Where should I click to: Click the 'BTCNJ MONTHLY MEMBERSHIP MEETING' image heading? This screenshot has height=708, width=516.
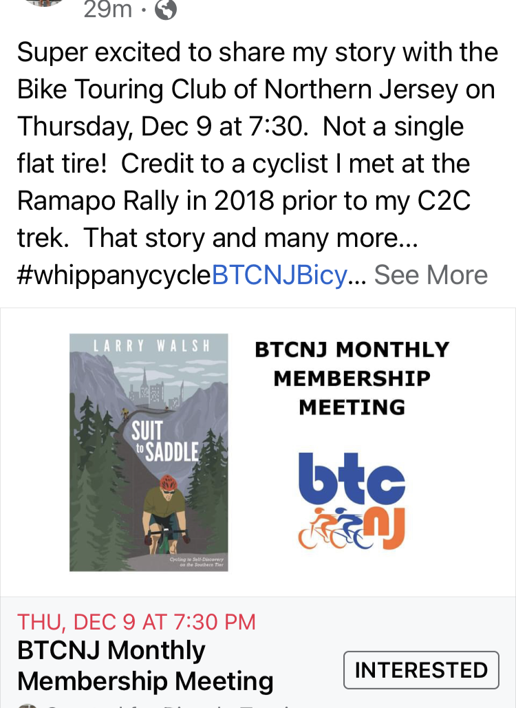tap(352, 378)
